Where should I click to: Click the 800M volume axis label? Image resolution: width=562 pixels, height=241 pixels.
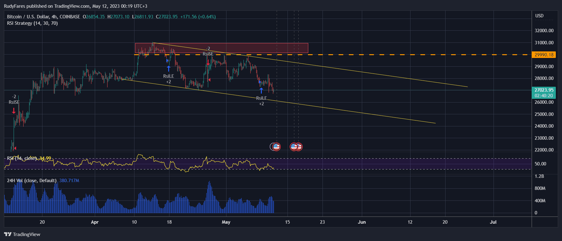click(x=540, y=188)
